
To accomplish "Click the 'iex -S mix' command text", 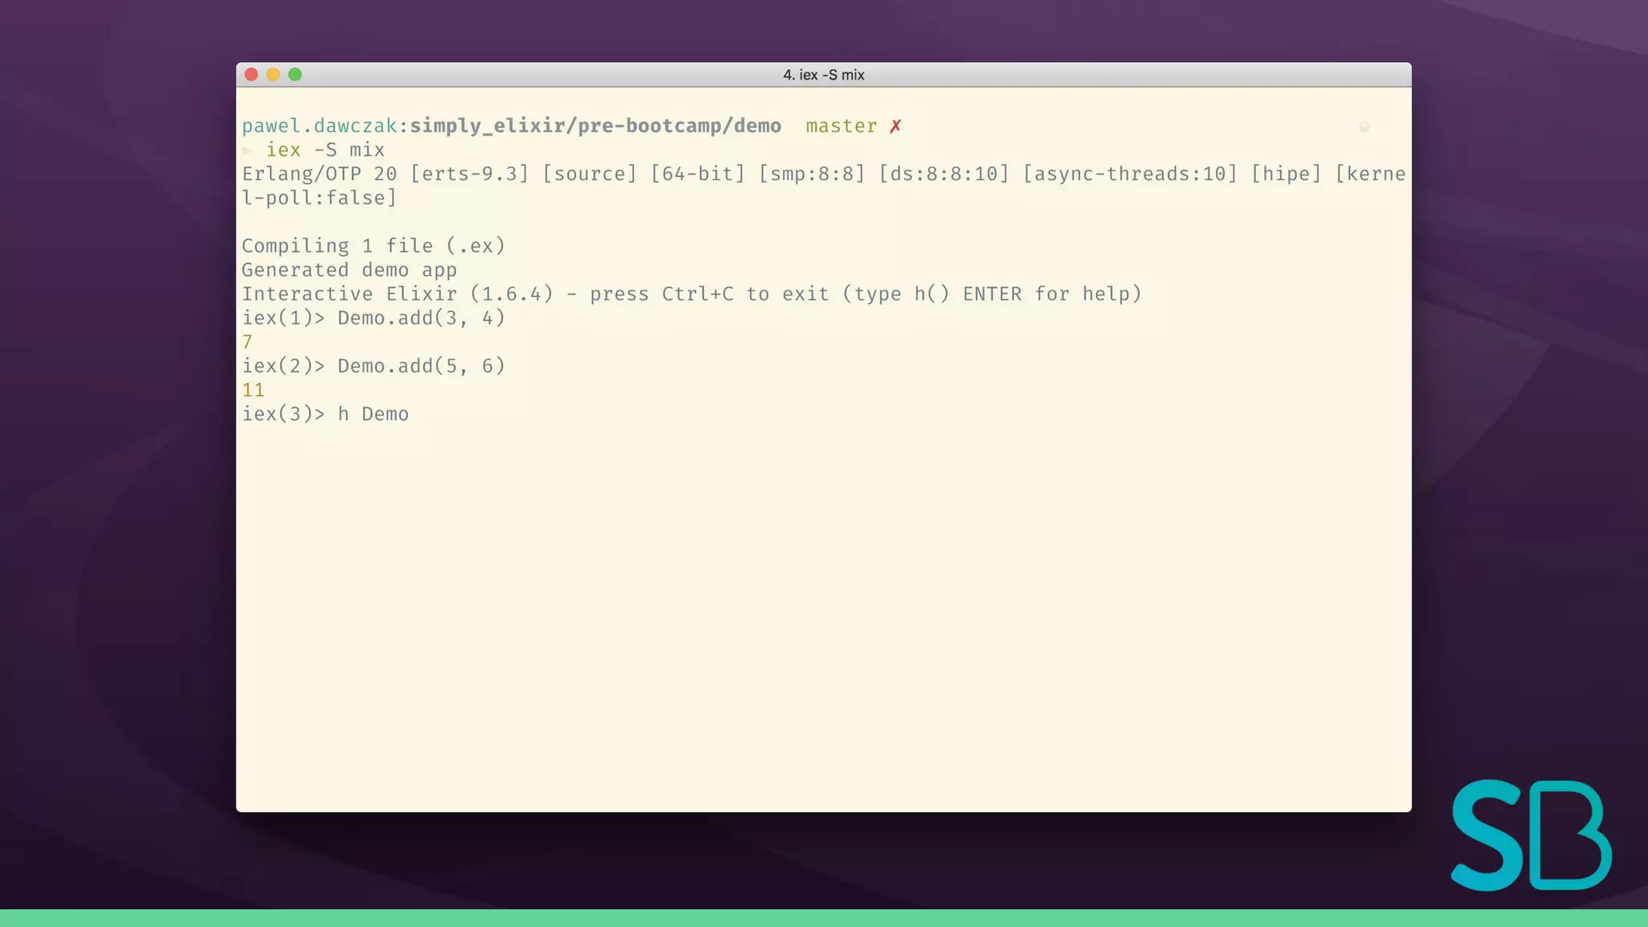I will point(325,150).
